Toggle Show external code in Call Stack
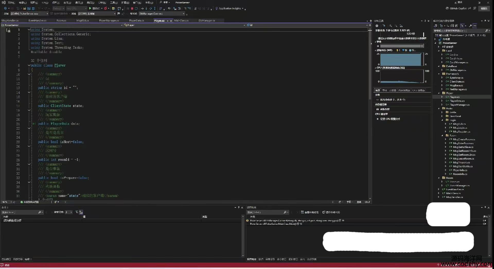This screenshot has width=494, height=269. click(331, 212)
